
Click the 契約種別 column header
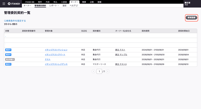click(97, 31)
